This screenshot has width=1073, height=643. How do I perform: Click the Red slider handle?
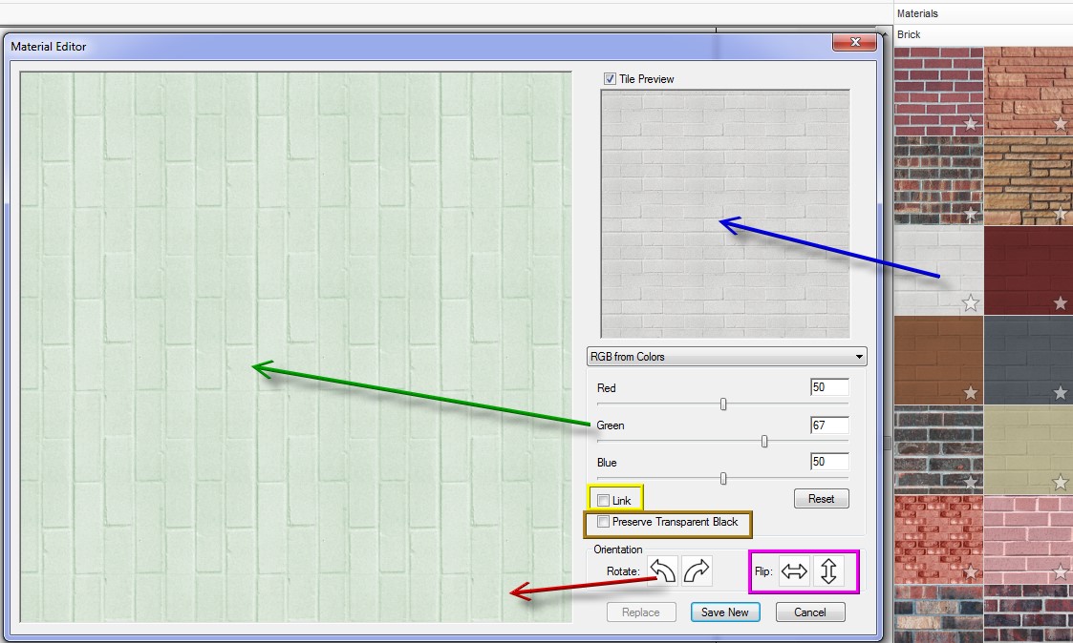[723, 404]
